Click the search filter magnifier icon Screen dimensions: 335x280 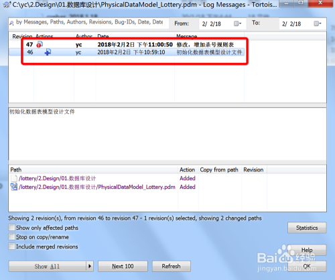pos(11,23)
